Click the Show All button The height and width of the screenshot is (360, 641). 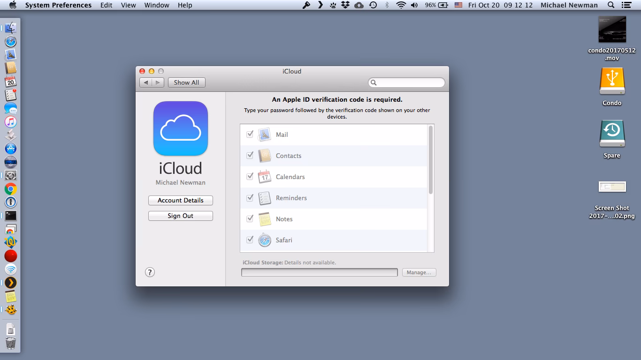(187, 82)
